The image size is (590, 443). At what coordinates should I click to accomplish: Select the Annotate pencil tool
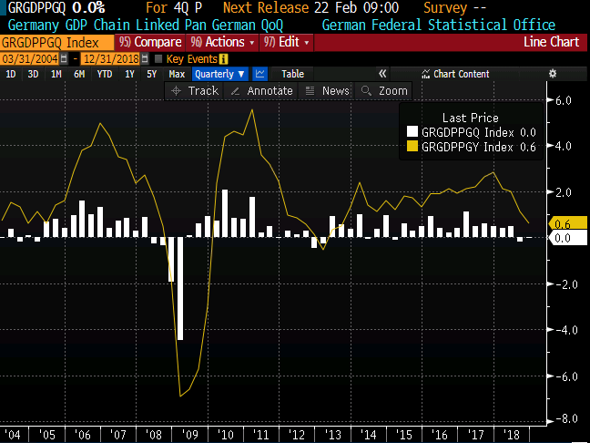[236, 91]
